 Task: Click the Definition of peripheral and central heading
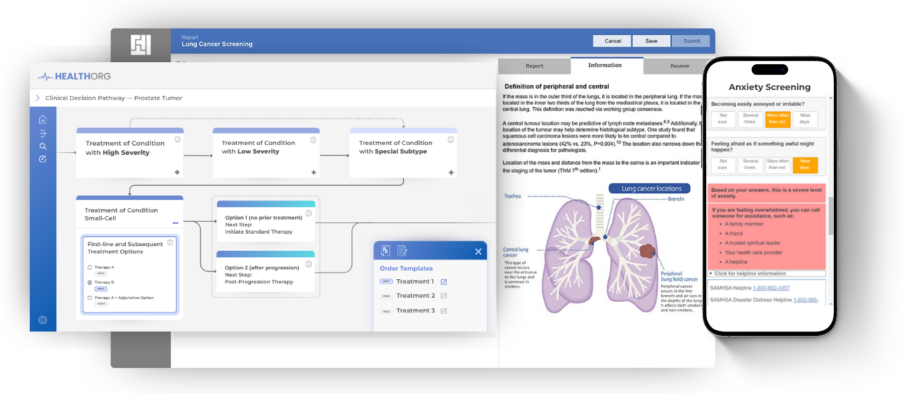coord(557,86)
